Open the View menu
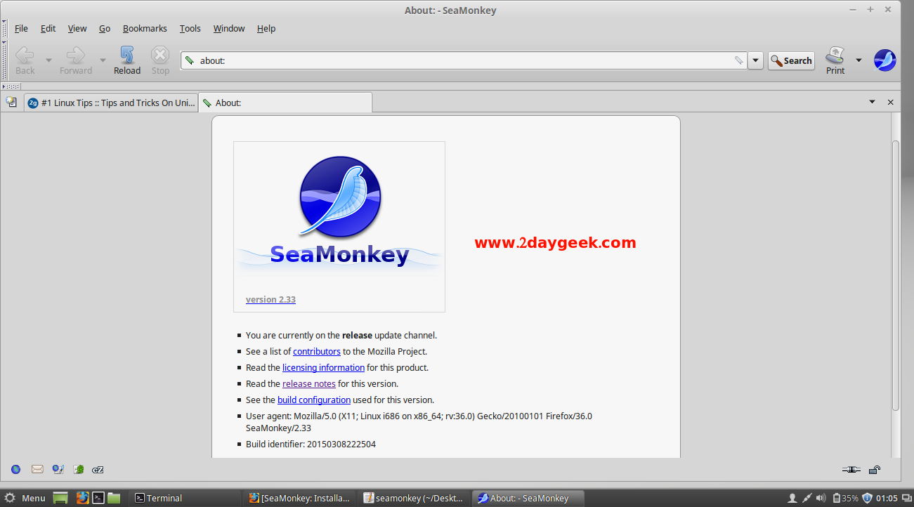Screen dimensions: 914x507 [77, 29]
